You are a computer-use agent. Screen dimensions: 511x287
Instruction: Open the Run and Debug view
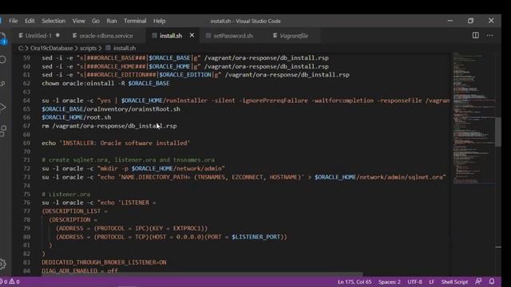point(3,108)
